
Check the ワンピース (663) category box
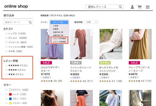(x=7, y=42)
